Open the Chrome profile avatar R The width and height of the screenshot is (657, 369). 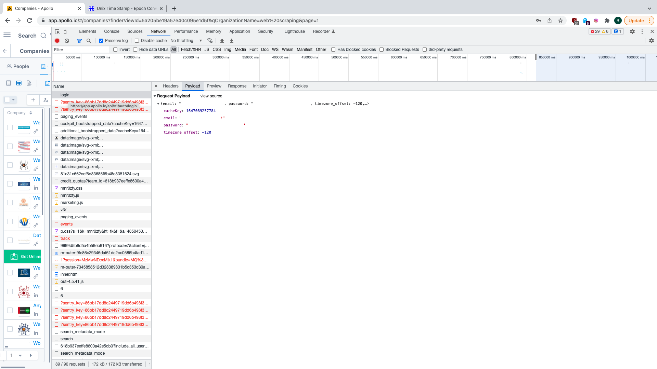point(618,20)
